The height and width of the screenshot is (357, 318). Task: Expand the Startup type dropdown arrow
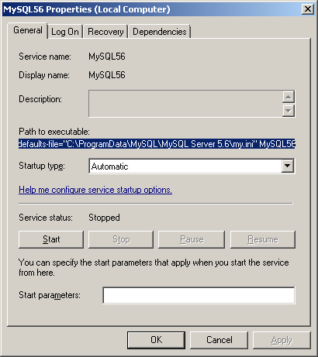(x=288, y=166)
